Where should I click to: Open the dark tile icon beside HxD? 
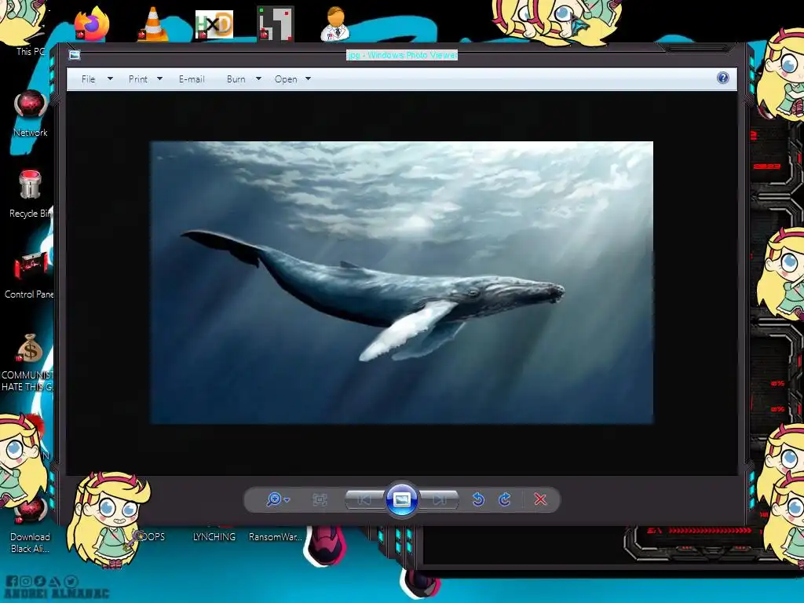pyautogui.click(x=276, y=24)
